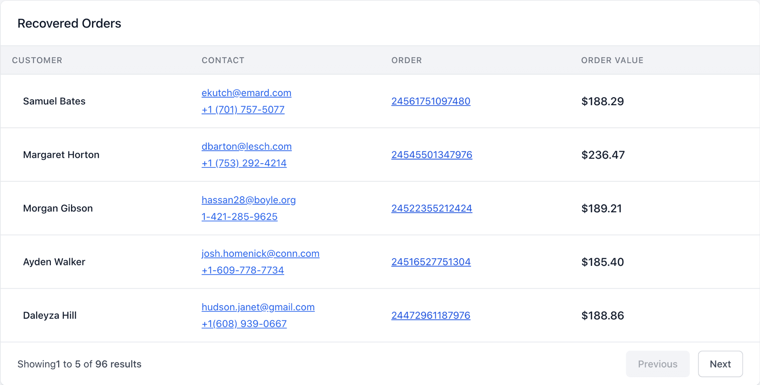This screenshot has height=385, width=760.
Task: Open order 24472961187976
Action: pos(431,315)
